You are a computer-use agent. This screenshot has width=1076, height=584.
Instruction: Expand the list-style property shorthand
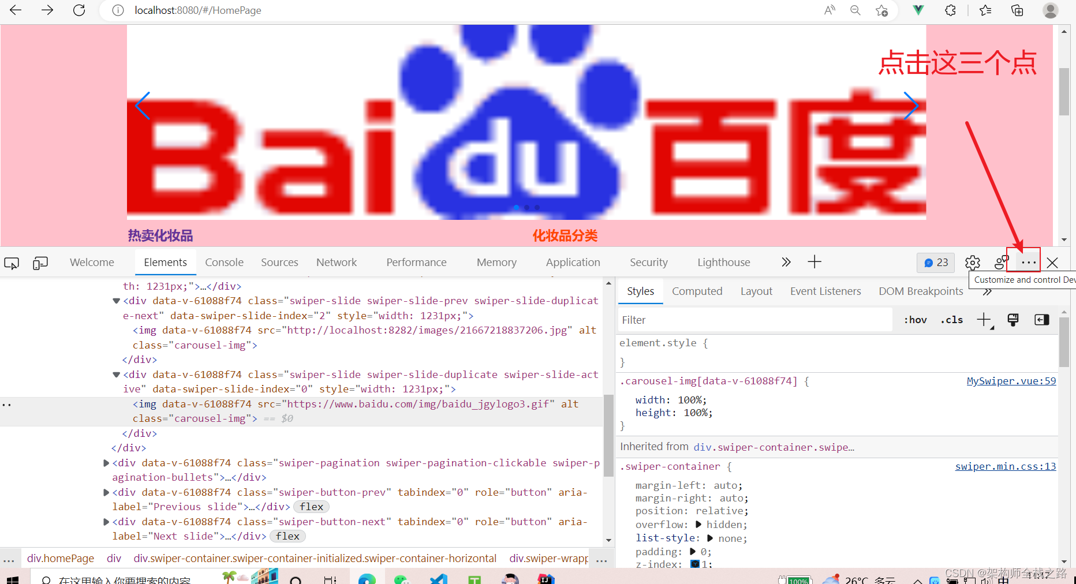[710, 538]
